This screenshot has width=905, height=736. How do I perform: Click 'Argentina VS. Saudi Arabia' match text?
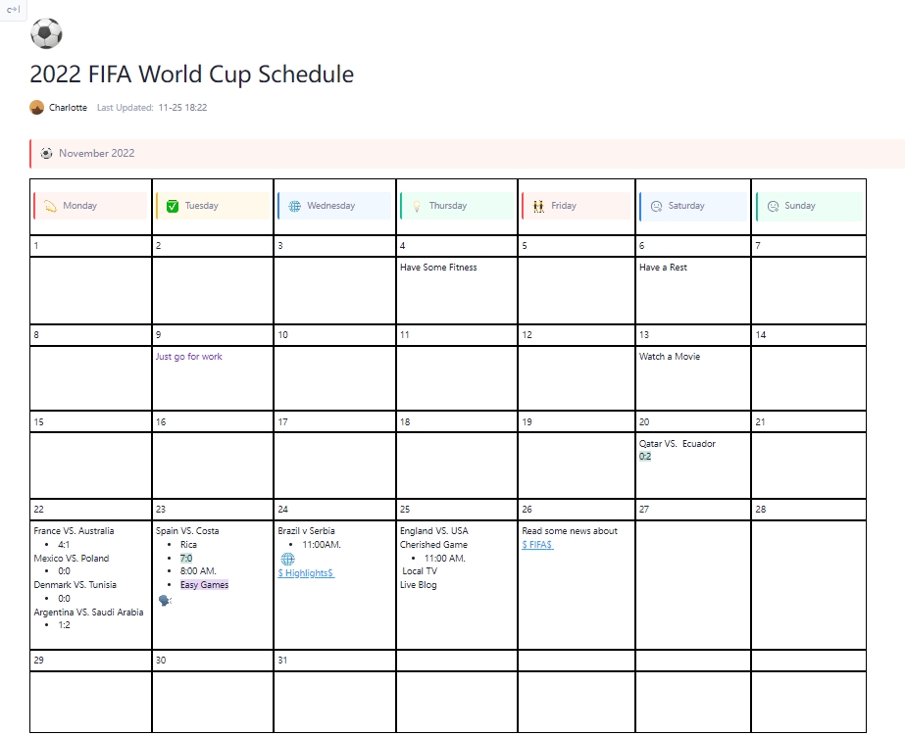tap(88, 612)
